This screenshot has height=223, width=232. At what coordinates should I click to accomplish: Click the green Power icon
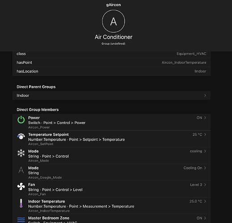click(x=21, y=120)
